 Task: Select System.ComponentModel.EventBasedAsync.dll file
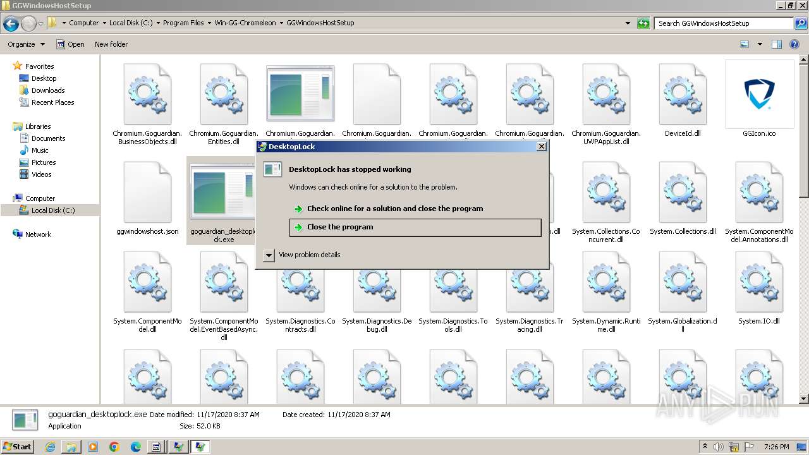pos(224,296)
